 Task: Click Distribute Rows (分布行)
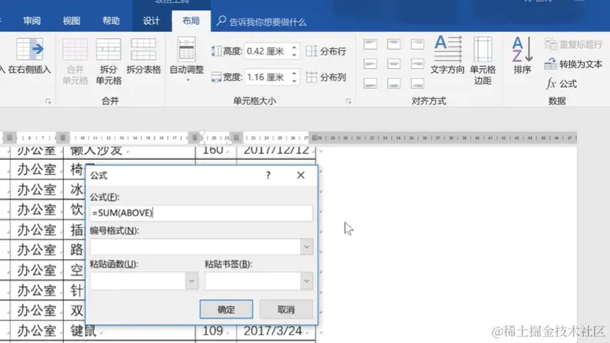coord(326,51)
